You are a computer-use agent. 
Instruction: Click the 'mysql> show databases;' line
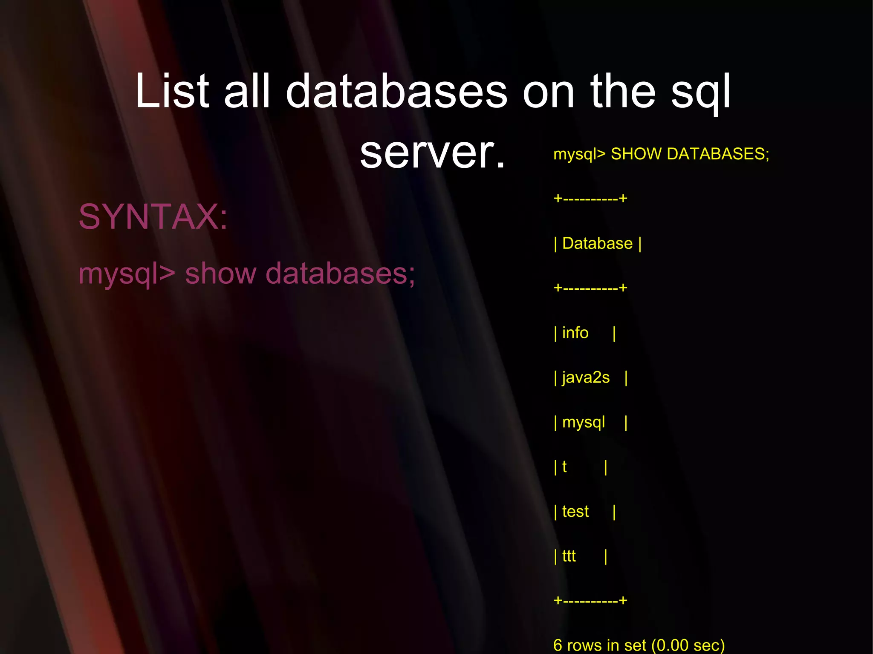coord(247,273)
